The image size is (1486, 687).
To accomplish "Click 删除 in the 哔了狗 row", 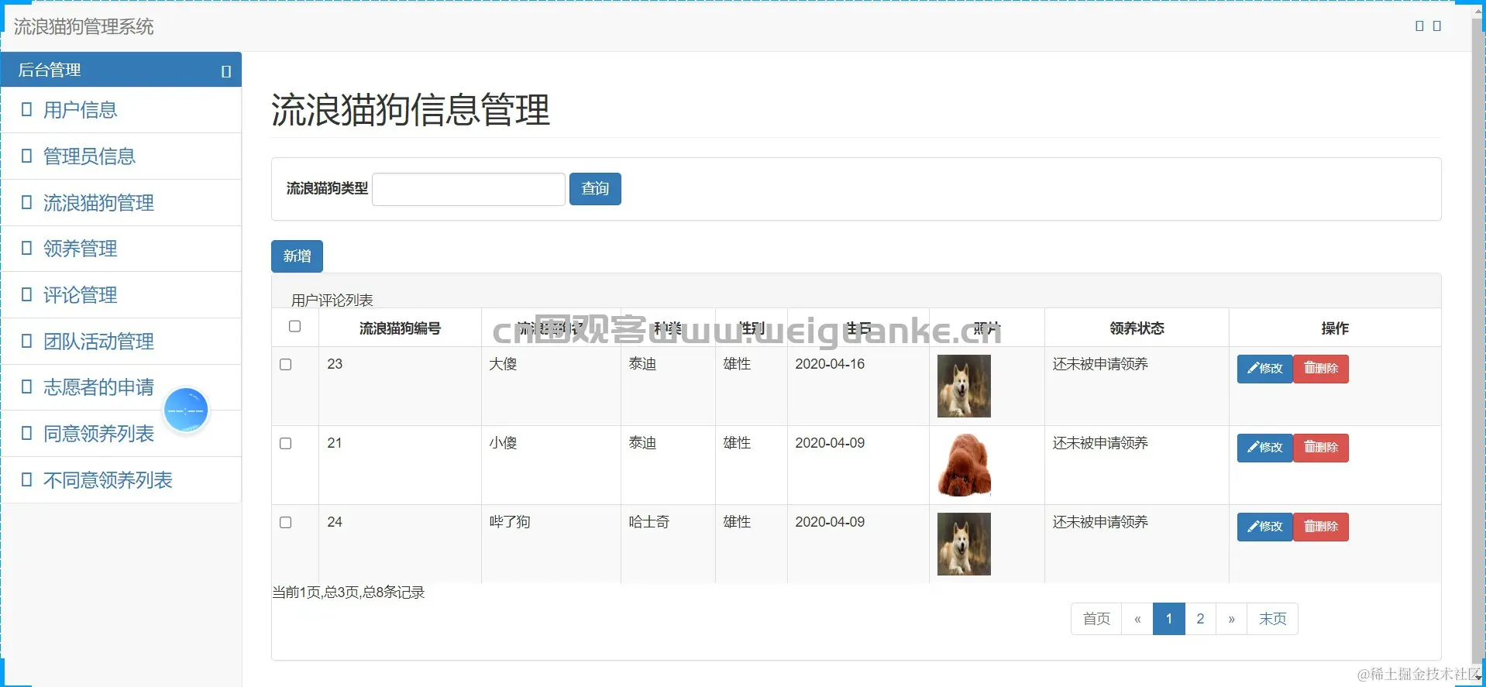I will tap(1321, 527).
